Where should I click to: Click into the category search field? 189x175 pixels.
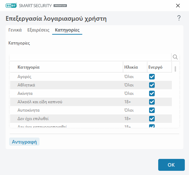(90, 57)
